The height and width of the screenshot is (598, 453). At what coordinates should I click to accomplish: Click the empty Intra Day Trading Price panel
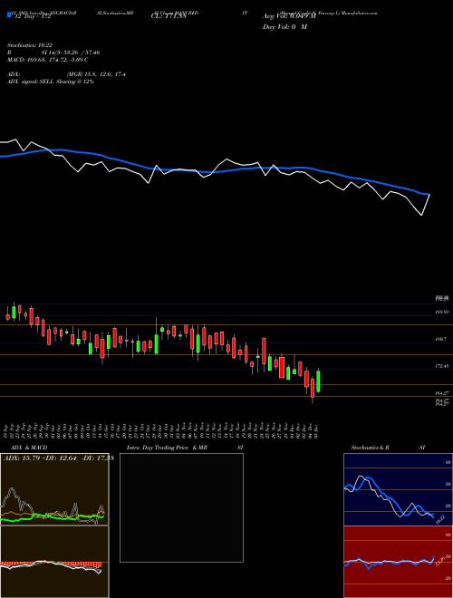(x=181, y=507)
